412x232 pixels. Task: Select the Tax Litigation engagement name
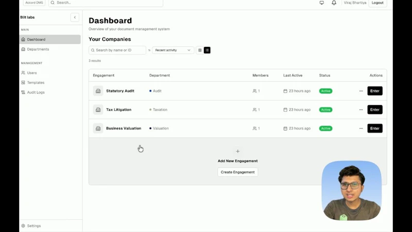coord(119,110)
